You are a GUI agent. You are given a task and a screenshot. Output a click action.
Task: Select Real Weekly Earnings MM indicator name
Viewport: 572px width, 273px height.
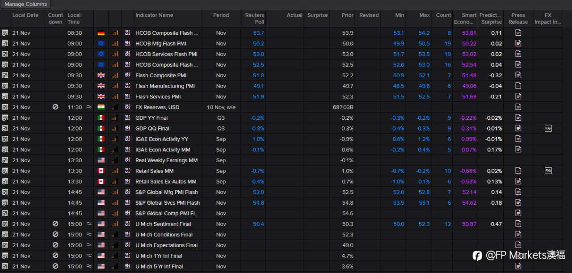pyautogui.click(x=166, y=160)
